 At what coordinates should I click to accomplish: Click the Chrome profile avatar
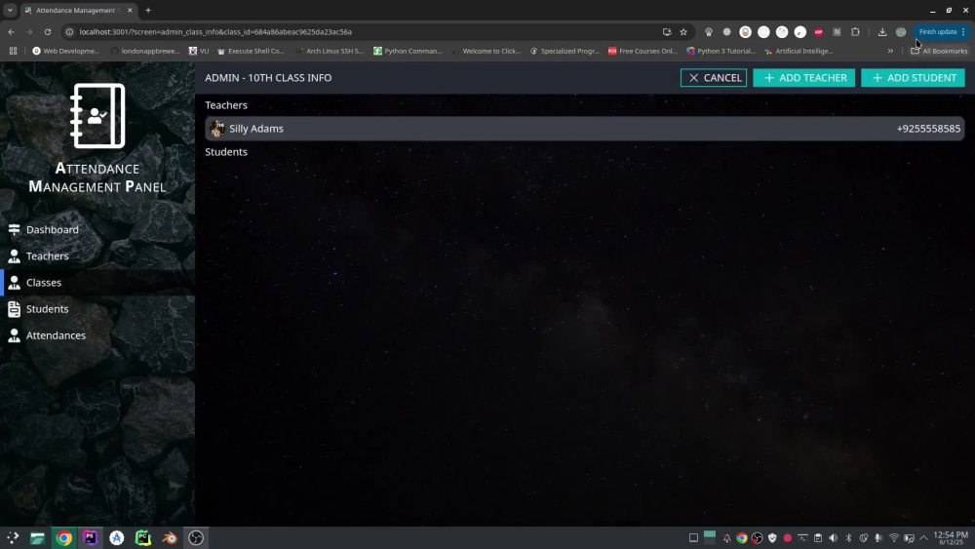(x=900, y=32)
